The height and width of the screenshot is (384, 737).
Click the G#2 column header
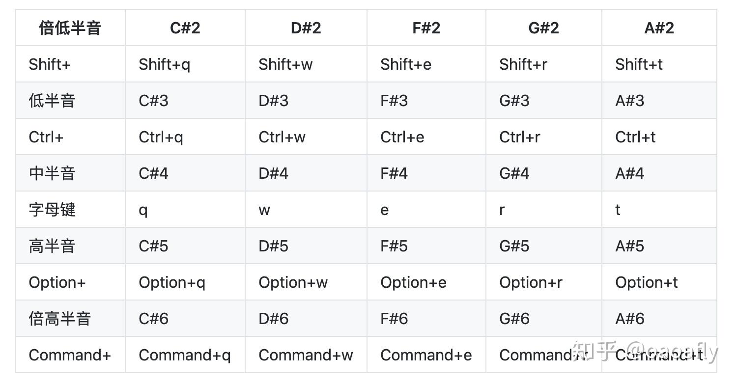[x=543, y=28]
